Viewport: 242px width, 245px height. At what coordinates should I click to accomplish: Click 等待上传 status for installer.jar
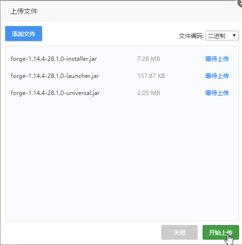point(217,59)
